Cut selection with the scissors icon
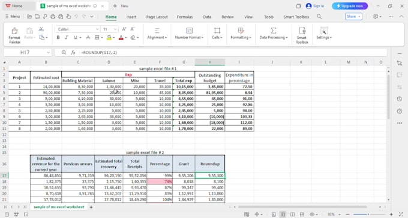The width and height of the screenshot is (408, 218). point(41,29)
